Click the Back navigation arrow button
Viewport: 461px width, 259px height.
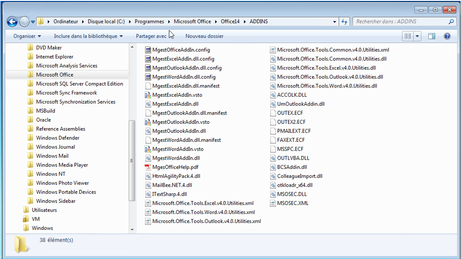coord(12,21)
